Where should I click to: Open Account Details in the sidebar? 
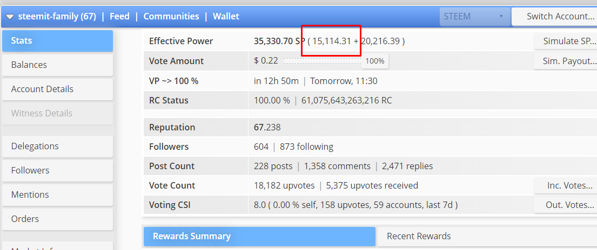click(x=57, y=89)
